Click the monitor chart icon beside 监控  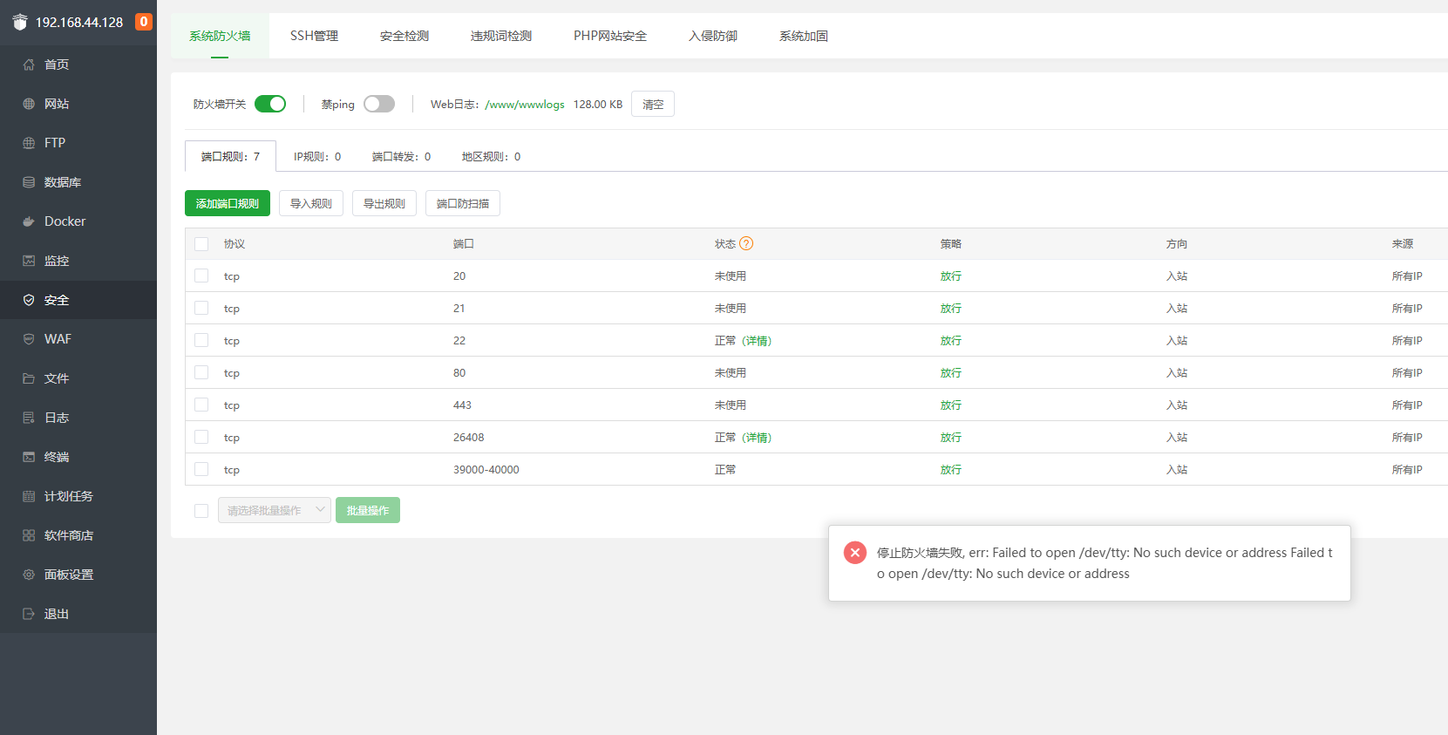coord(29,261)
